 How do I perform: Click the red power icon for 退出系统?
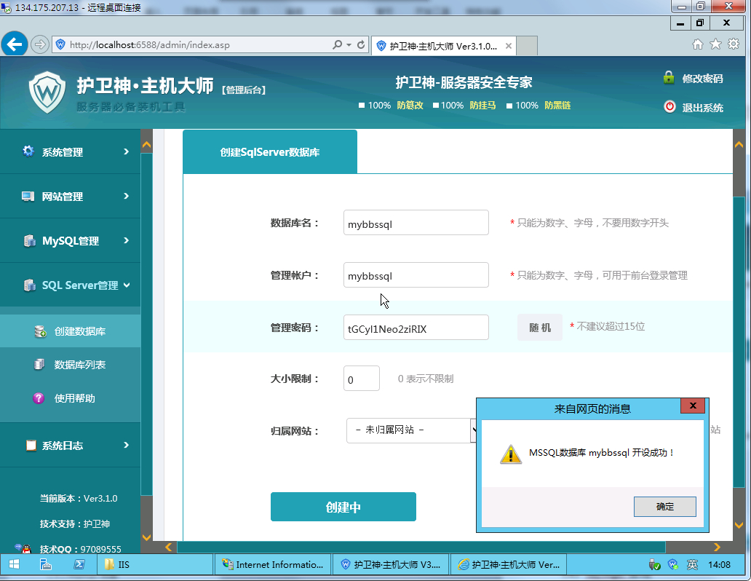pos(669,106)
